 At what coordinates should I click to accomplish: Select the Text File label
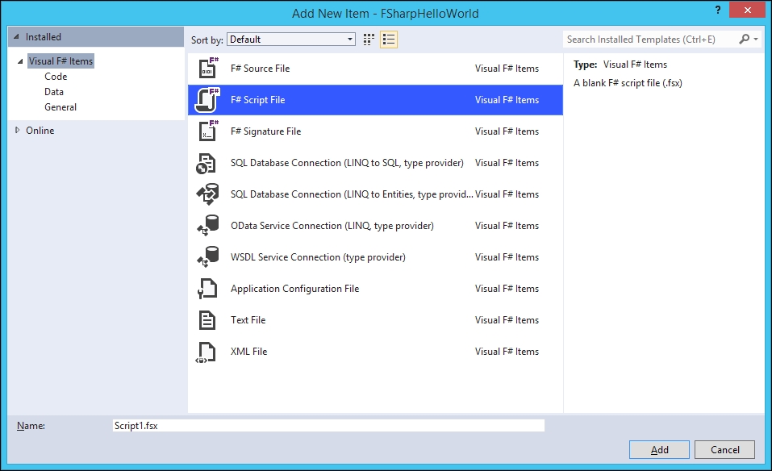248,320
